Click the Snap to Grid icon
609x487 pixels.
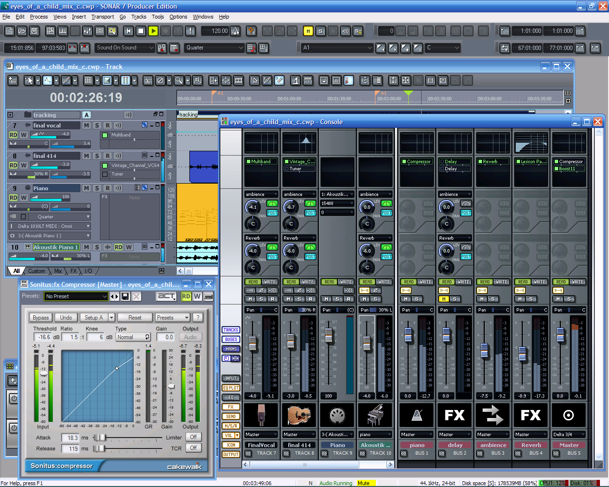[88, 80]
